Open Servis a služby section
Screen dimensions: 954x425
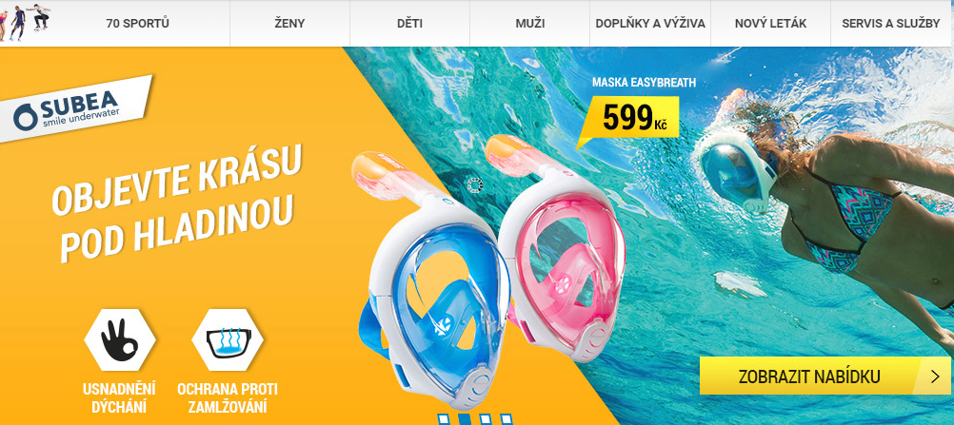891,24
